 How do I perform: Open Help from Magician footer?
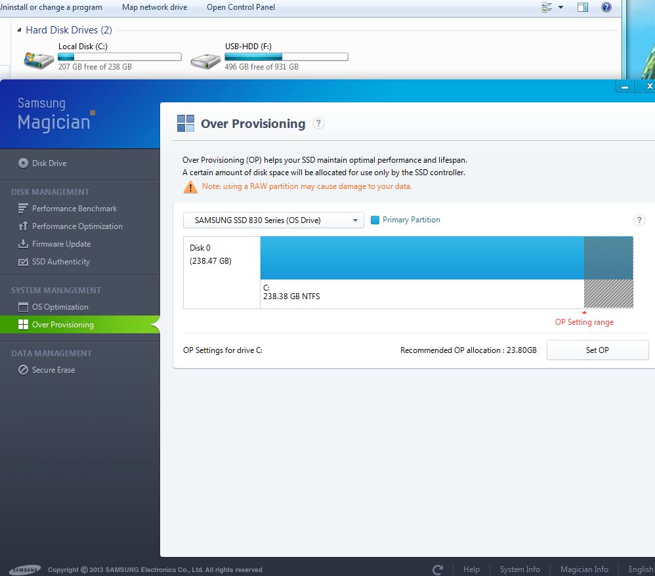[471, 569]
